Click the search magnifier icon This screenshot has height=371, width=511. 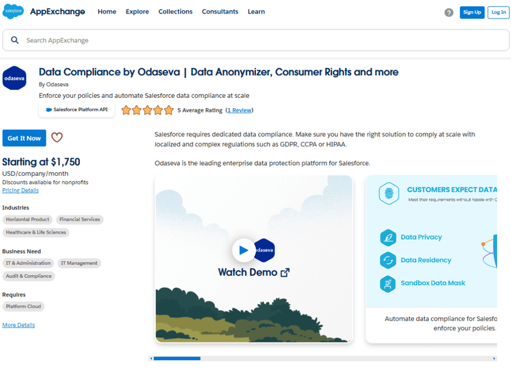point(15,40)
